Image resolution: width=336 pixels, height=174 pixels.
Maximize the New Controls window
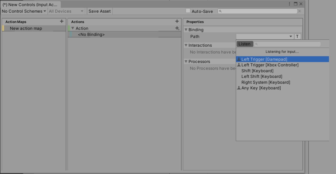295,4
